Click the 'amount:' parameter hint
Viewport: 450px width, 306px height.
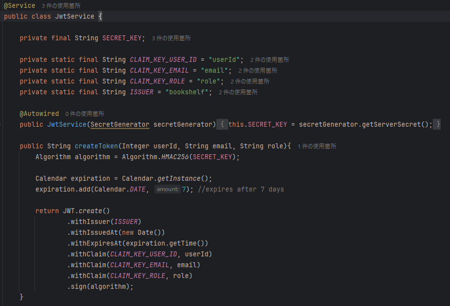pyautogui.click(x=168, y=189)
